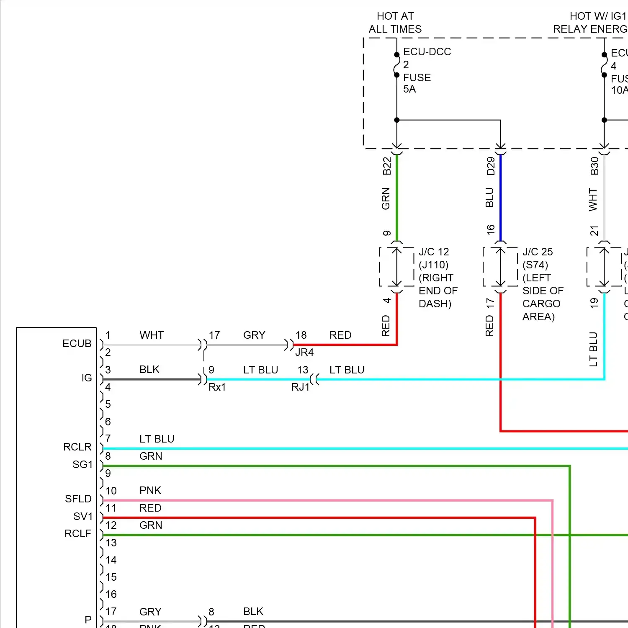The width and height of the screenshot is (628, 628).
Task: Select the SV1 terminal name
Action: tap(82, 516)
